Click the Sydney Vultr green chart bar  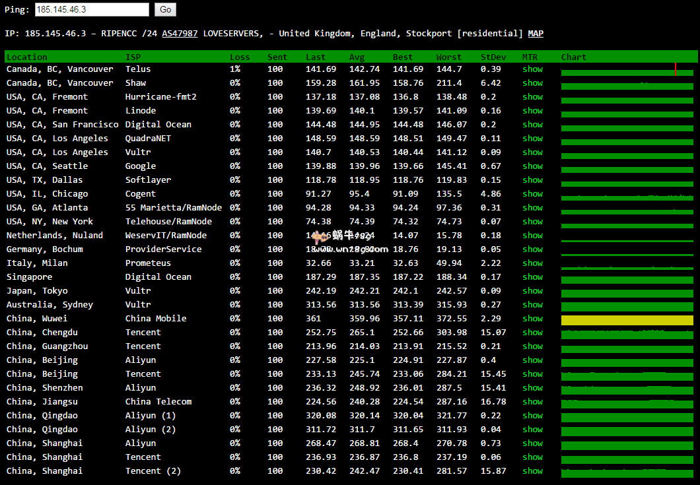[627, 306]
